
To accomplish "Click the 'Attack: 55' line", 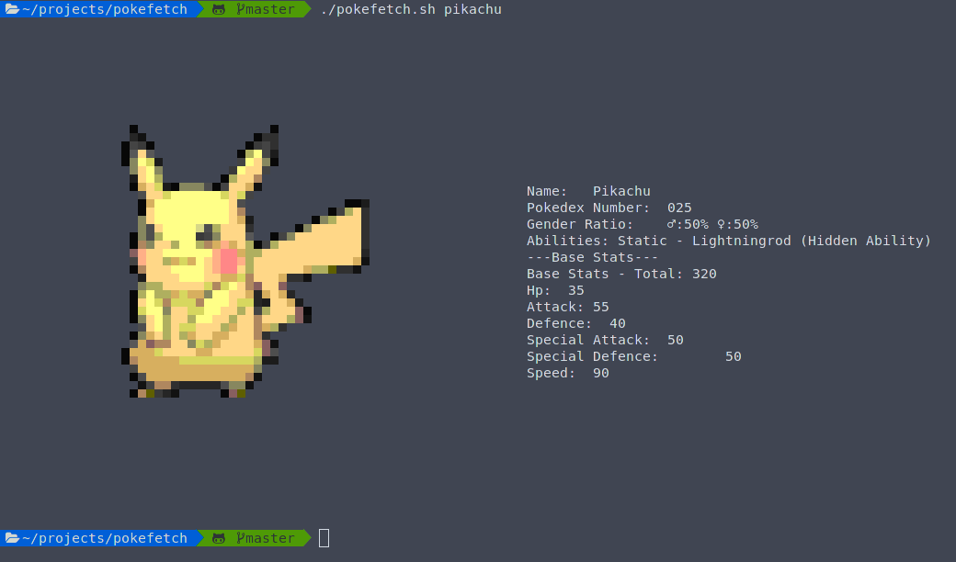I will 568,307.
